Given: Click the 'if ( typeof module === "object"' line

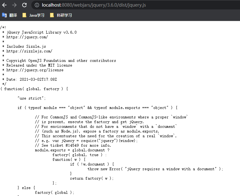Looking at the screenshot, I should tap(98, 108).
